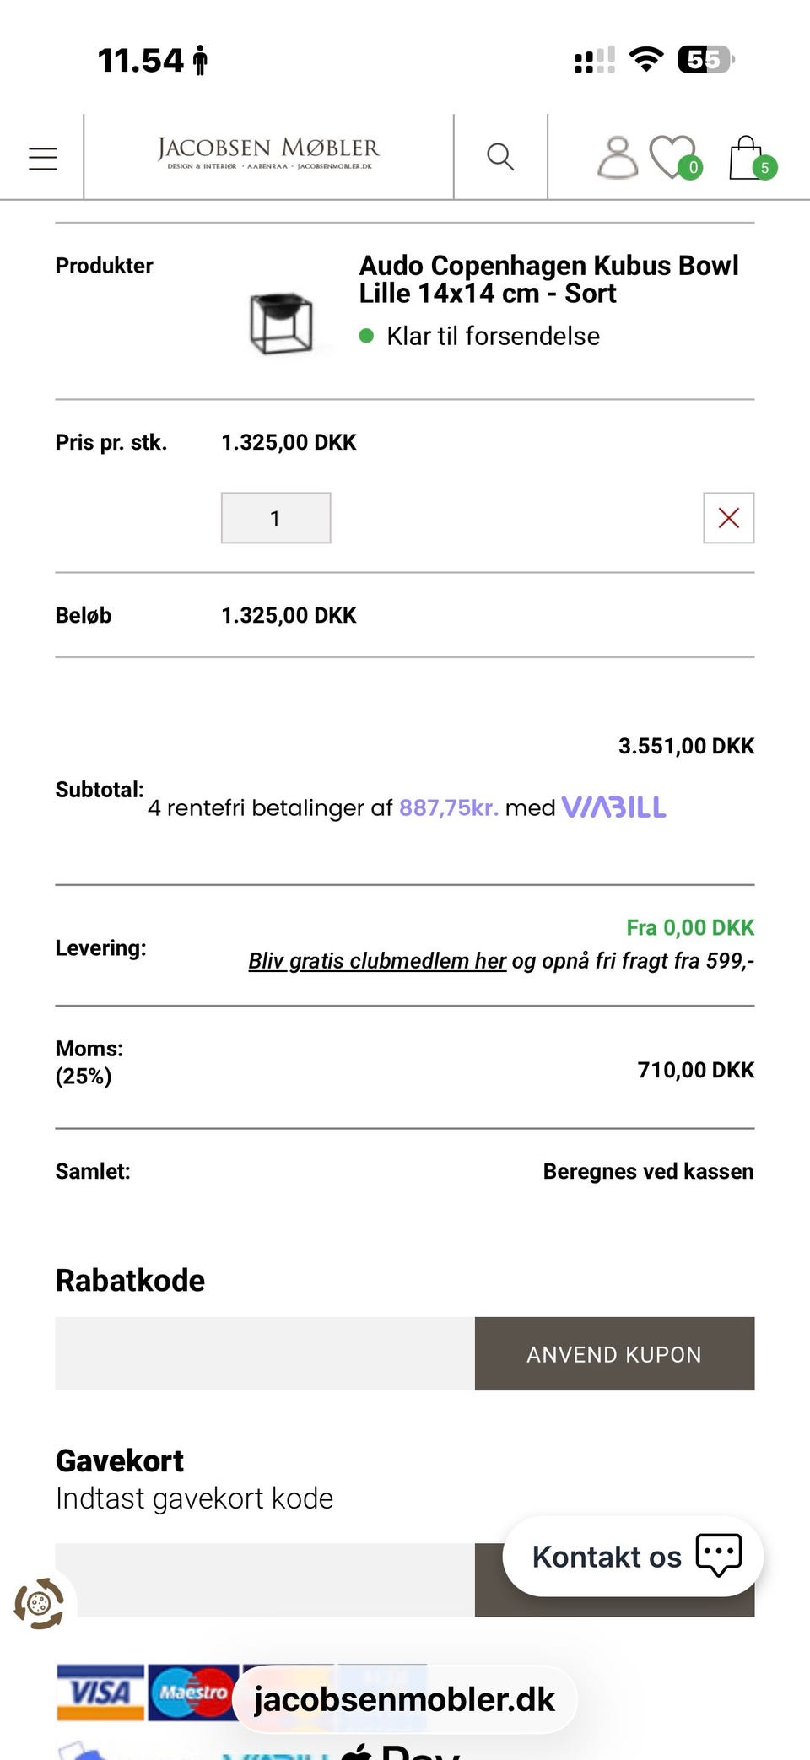Open the cookie settings icon
The image size is (810, 1760).
(39, 1603)
